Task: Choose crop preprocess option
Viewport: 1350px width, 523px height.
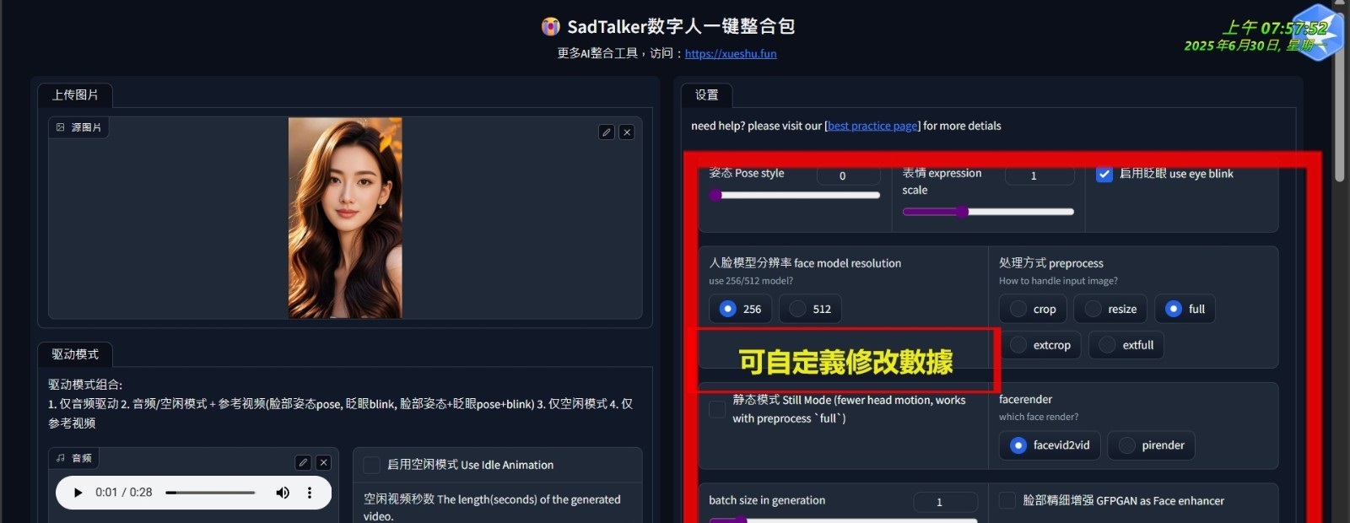Action: coord(1033,309)
